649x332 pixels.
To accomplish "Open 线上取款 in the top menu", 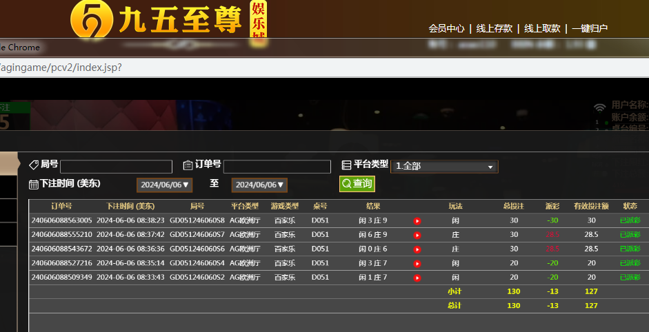I will tap(542, 28).
